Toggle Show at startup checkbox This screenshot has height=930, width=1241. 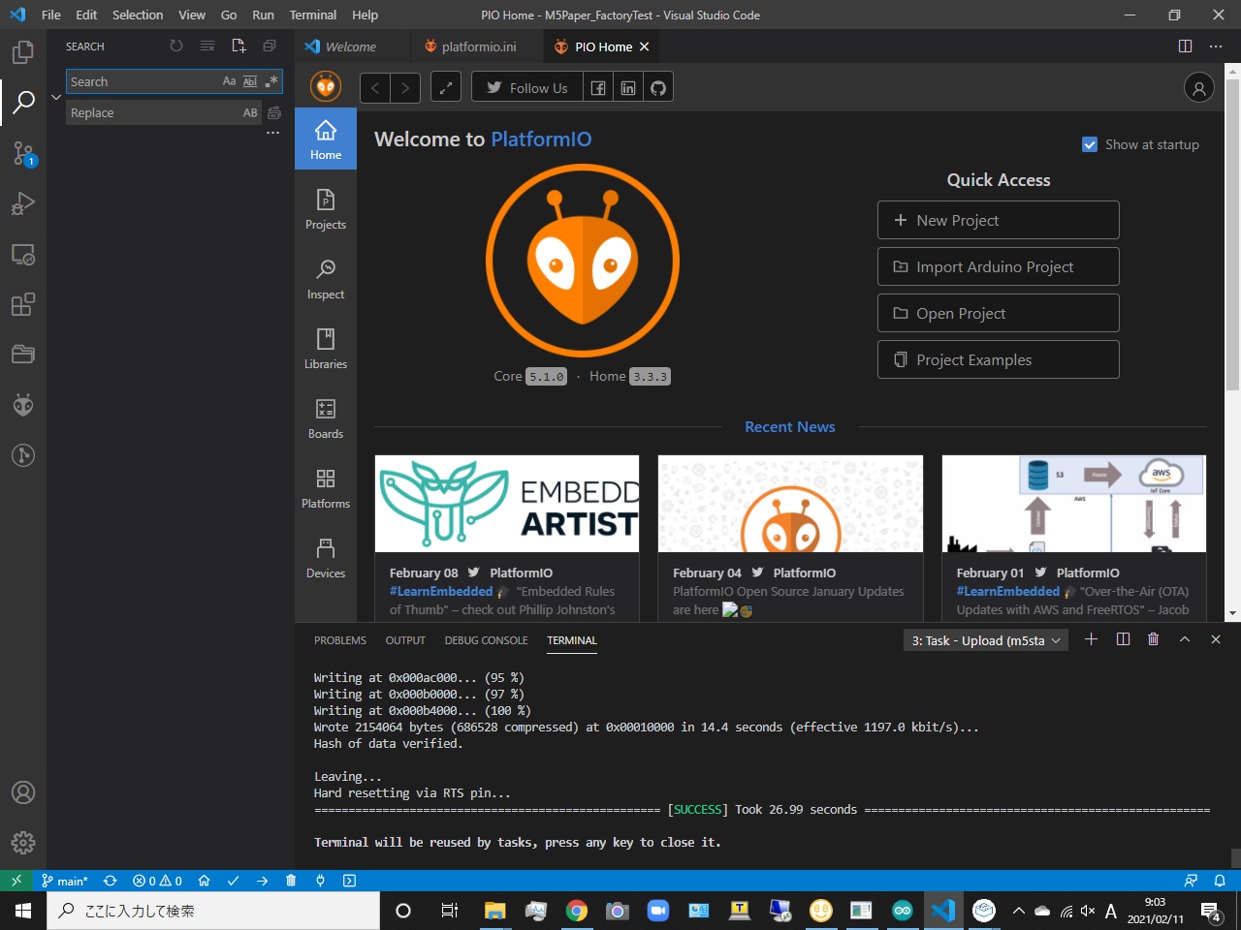1090,144
